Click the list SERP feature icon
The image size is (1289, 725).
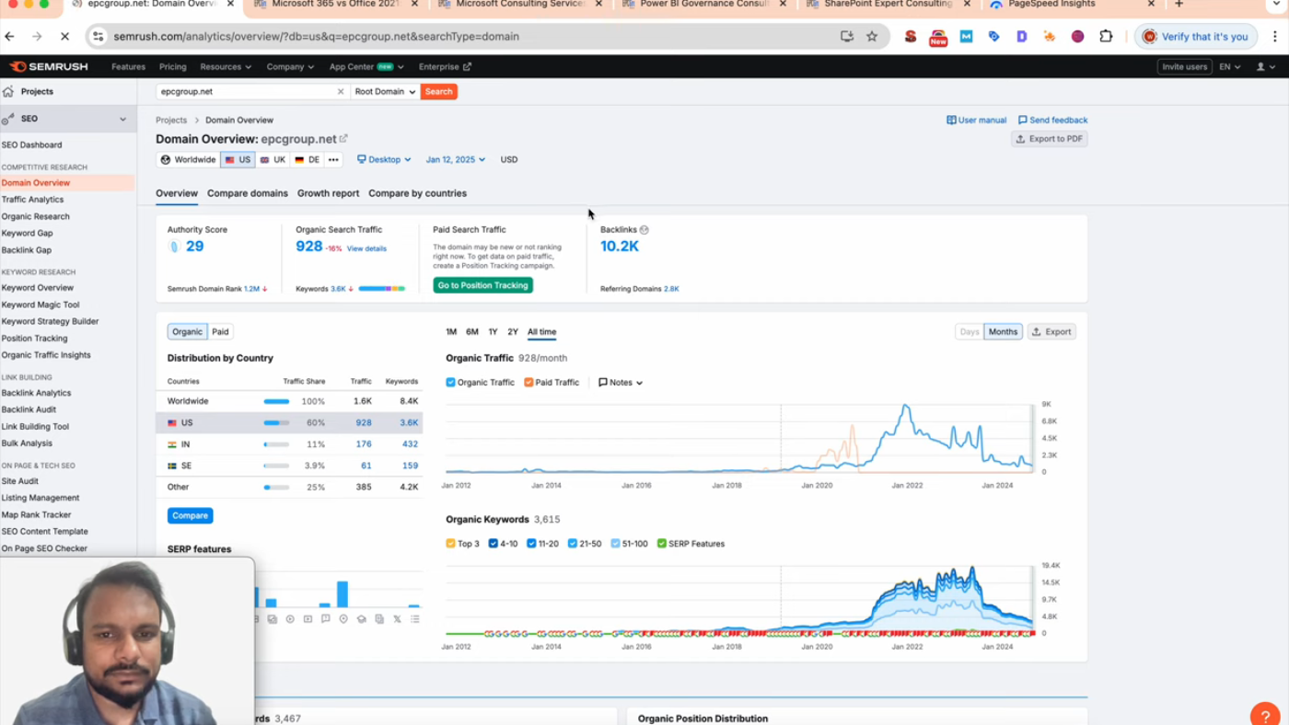(x=415, y=619)
